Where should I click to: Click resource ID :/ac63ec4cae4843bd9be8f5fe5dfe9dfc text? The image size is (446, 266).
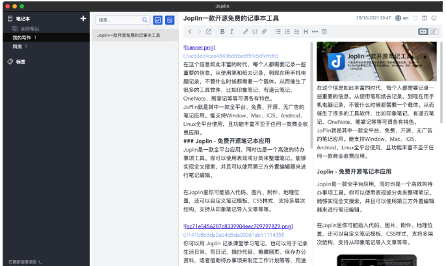(231, 56)
